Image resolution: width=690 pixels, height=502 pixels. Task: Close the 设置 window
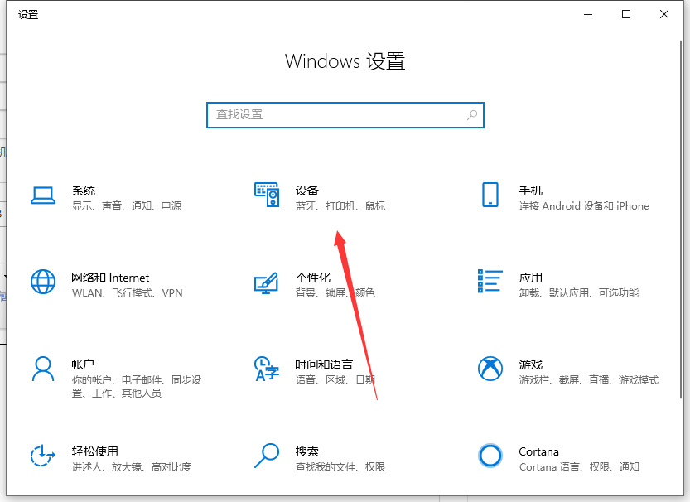(664, 15)
